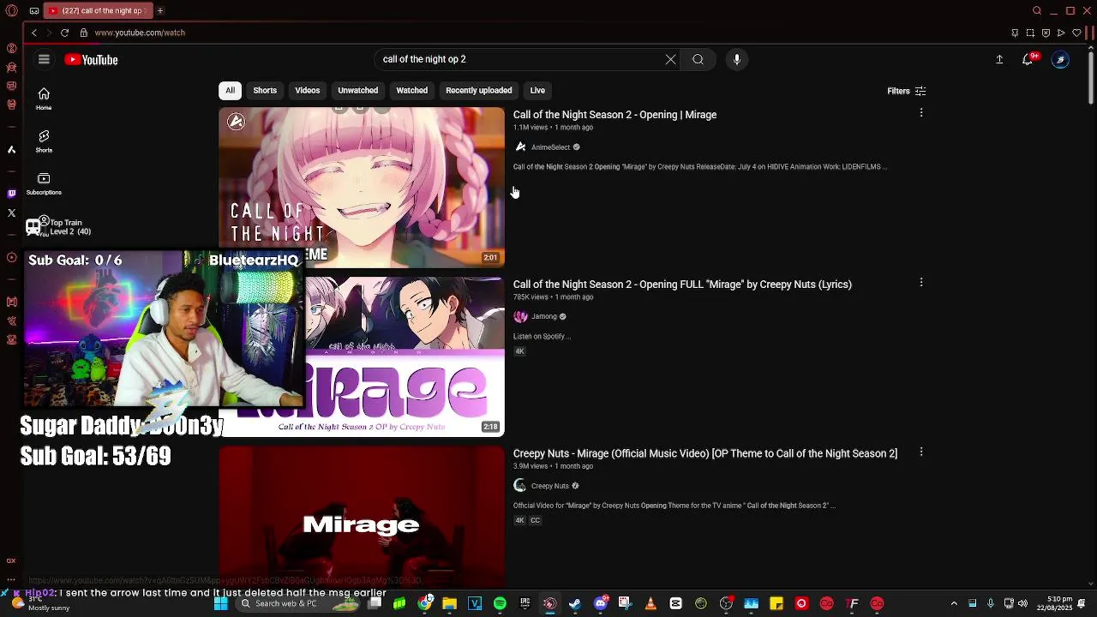Open the pinboard pin icon in toolbar
This screenshot has height=617, width=1097.
click(1015, 33)
